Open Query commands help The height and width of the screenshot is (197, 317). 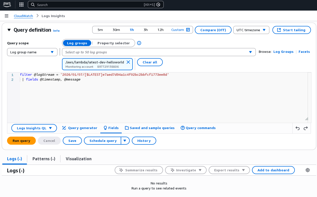point(198,128)
